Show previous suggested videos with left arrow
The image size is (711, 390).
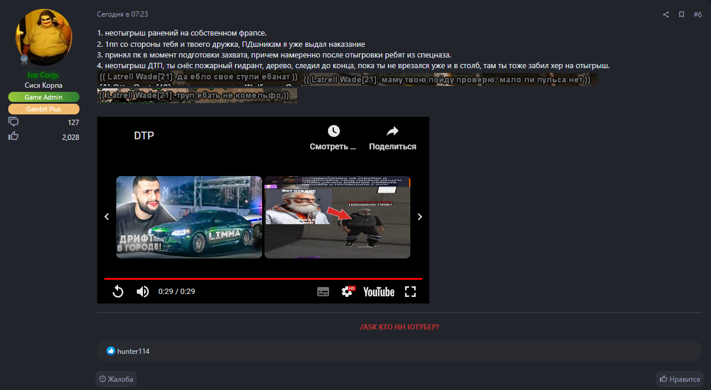[107, 217]
